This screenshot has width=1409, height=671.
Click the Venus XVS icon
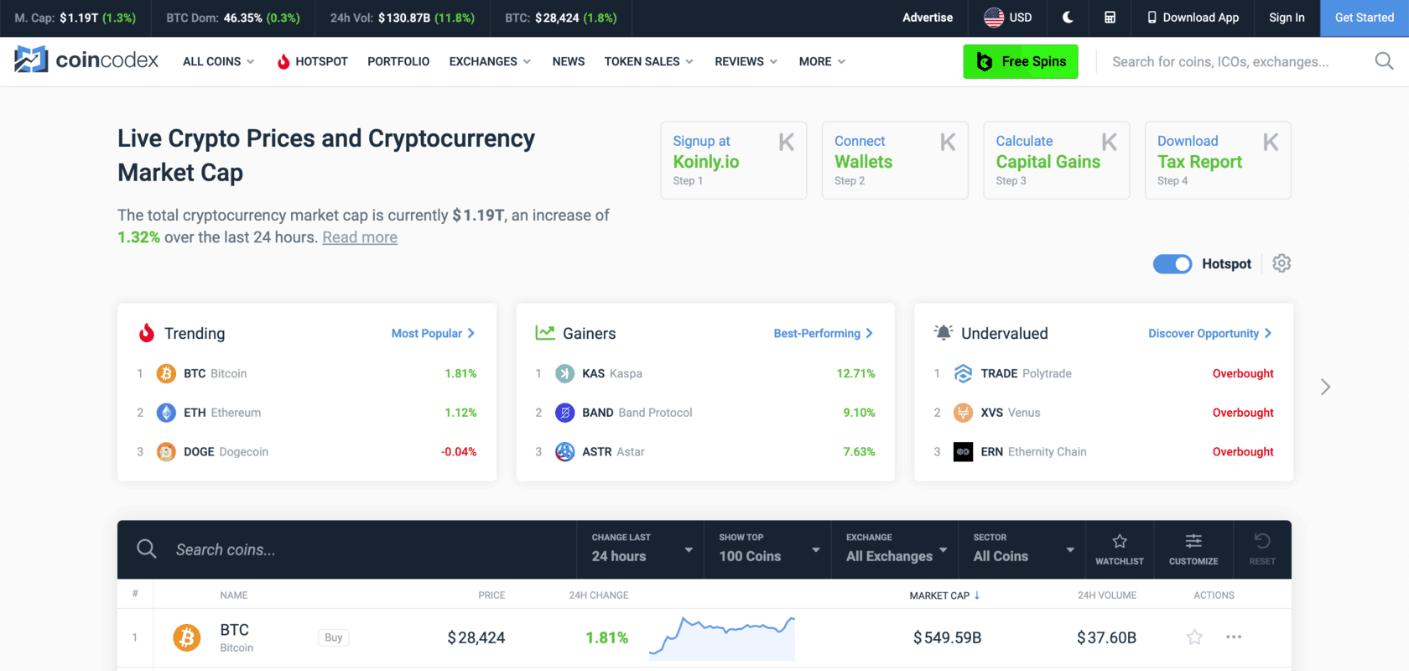point(964,413)
